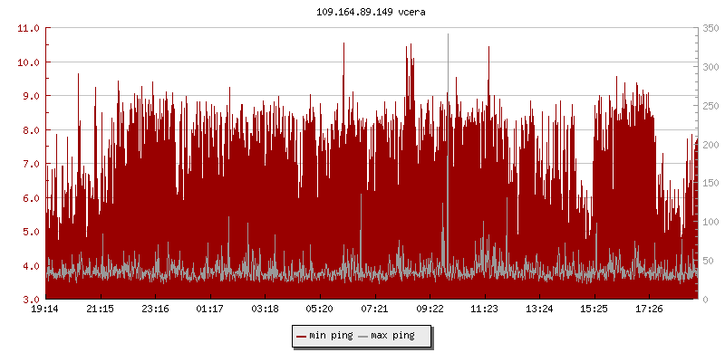Select the "min ping" legend label
725x362 pixels.
point(330,336)
